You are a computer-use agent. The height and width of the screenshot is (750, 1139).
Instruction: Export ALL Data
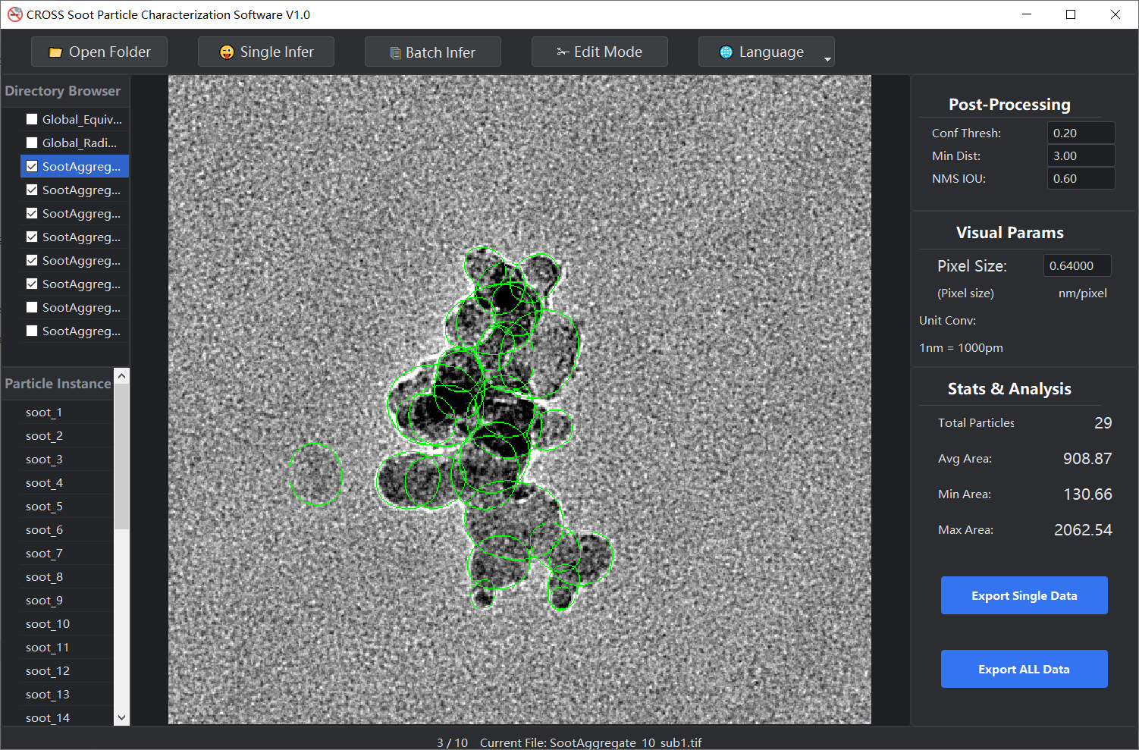tap(1024, 669)
